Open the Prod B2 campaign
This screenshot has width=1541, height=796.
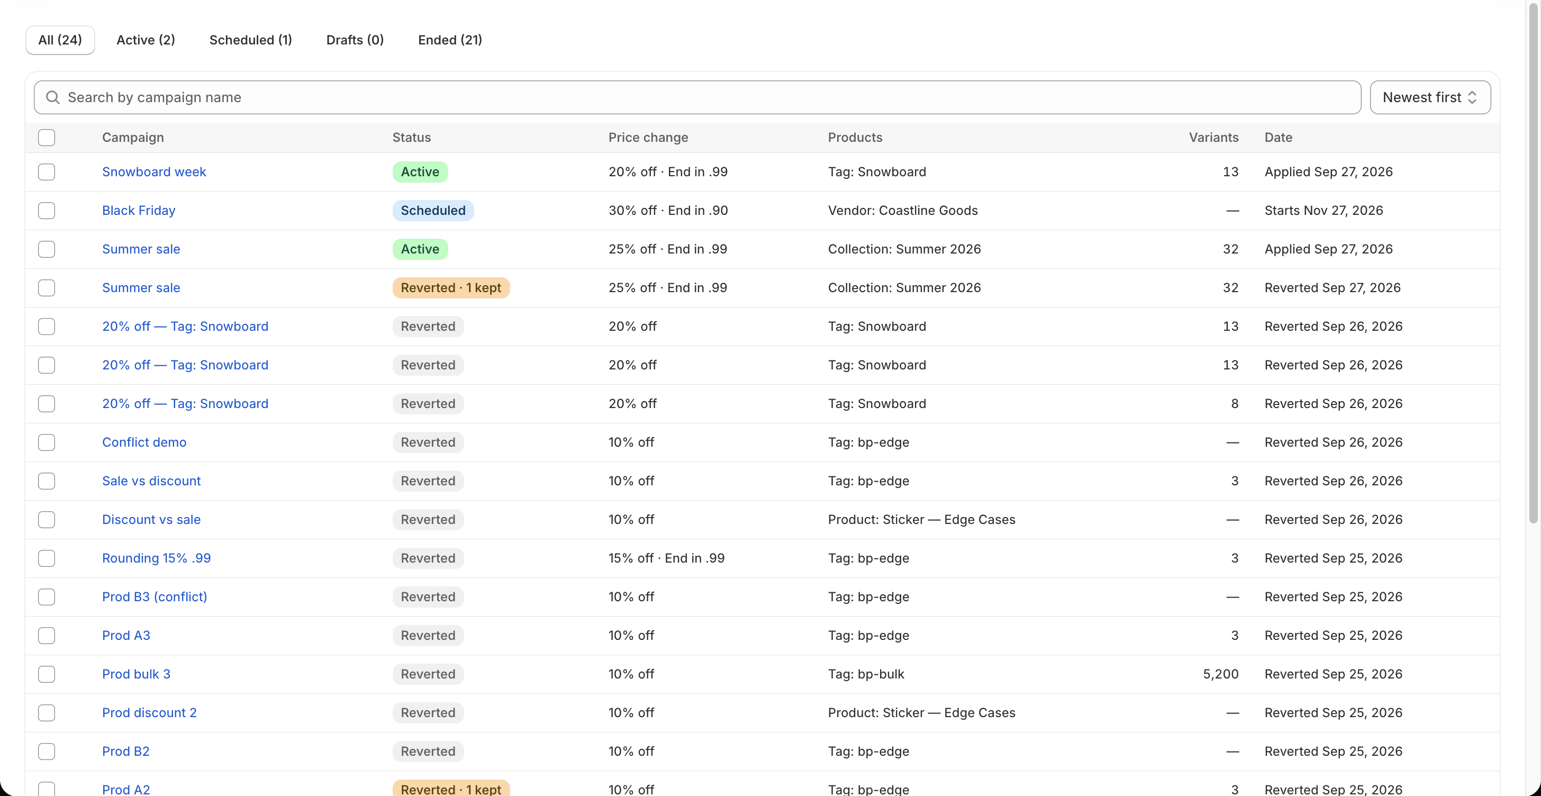125,751
